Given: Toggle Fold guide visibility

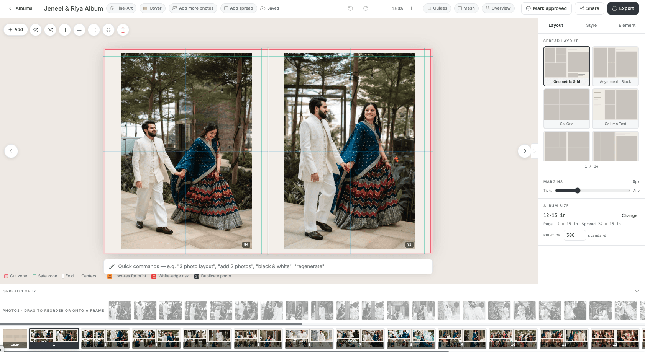Looking at the screenshot, I should click(x=68, y=276).
